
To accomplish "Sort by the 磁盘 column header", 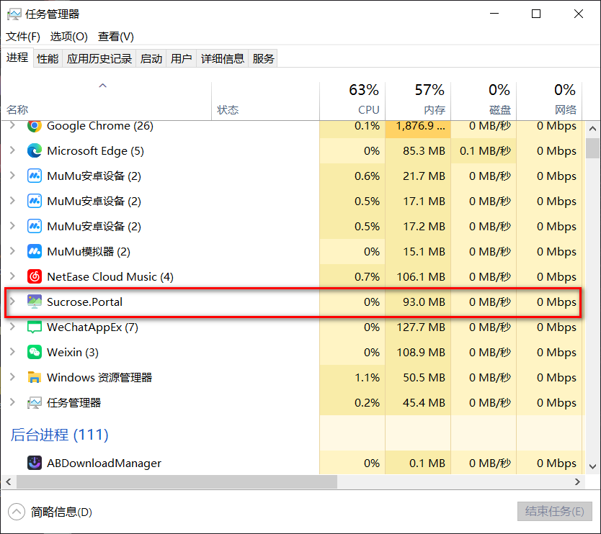I will tap(484, 101).
